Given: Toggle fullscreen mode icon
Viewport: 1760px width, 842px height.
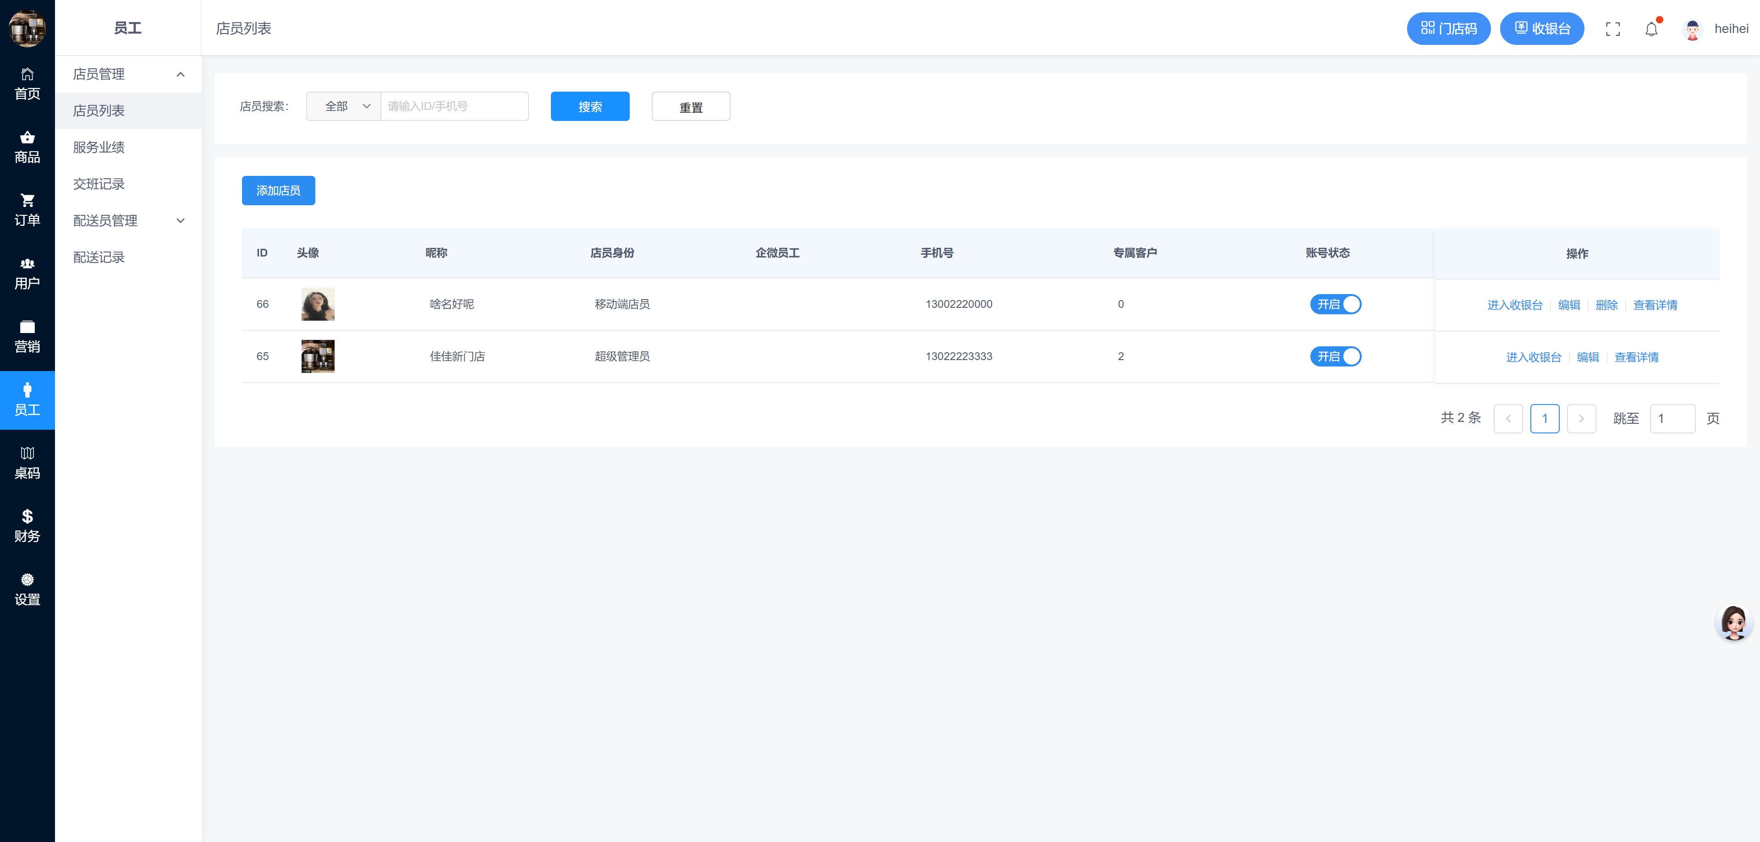Looking at the screenshot, I should click(1612, 29).
